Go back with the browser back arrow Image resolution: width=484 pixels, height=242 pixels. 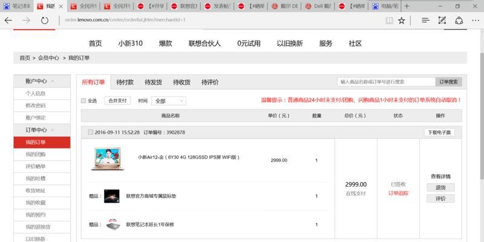coord(8,21)
